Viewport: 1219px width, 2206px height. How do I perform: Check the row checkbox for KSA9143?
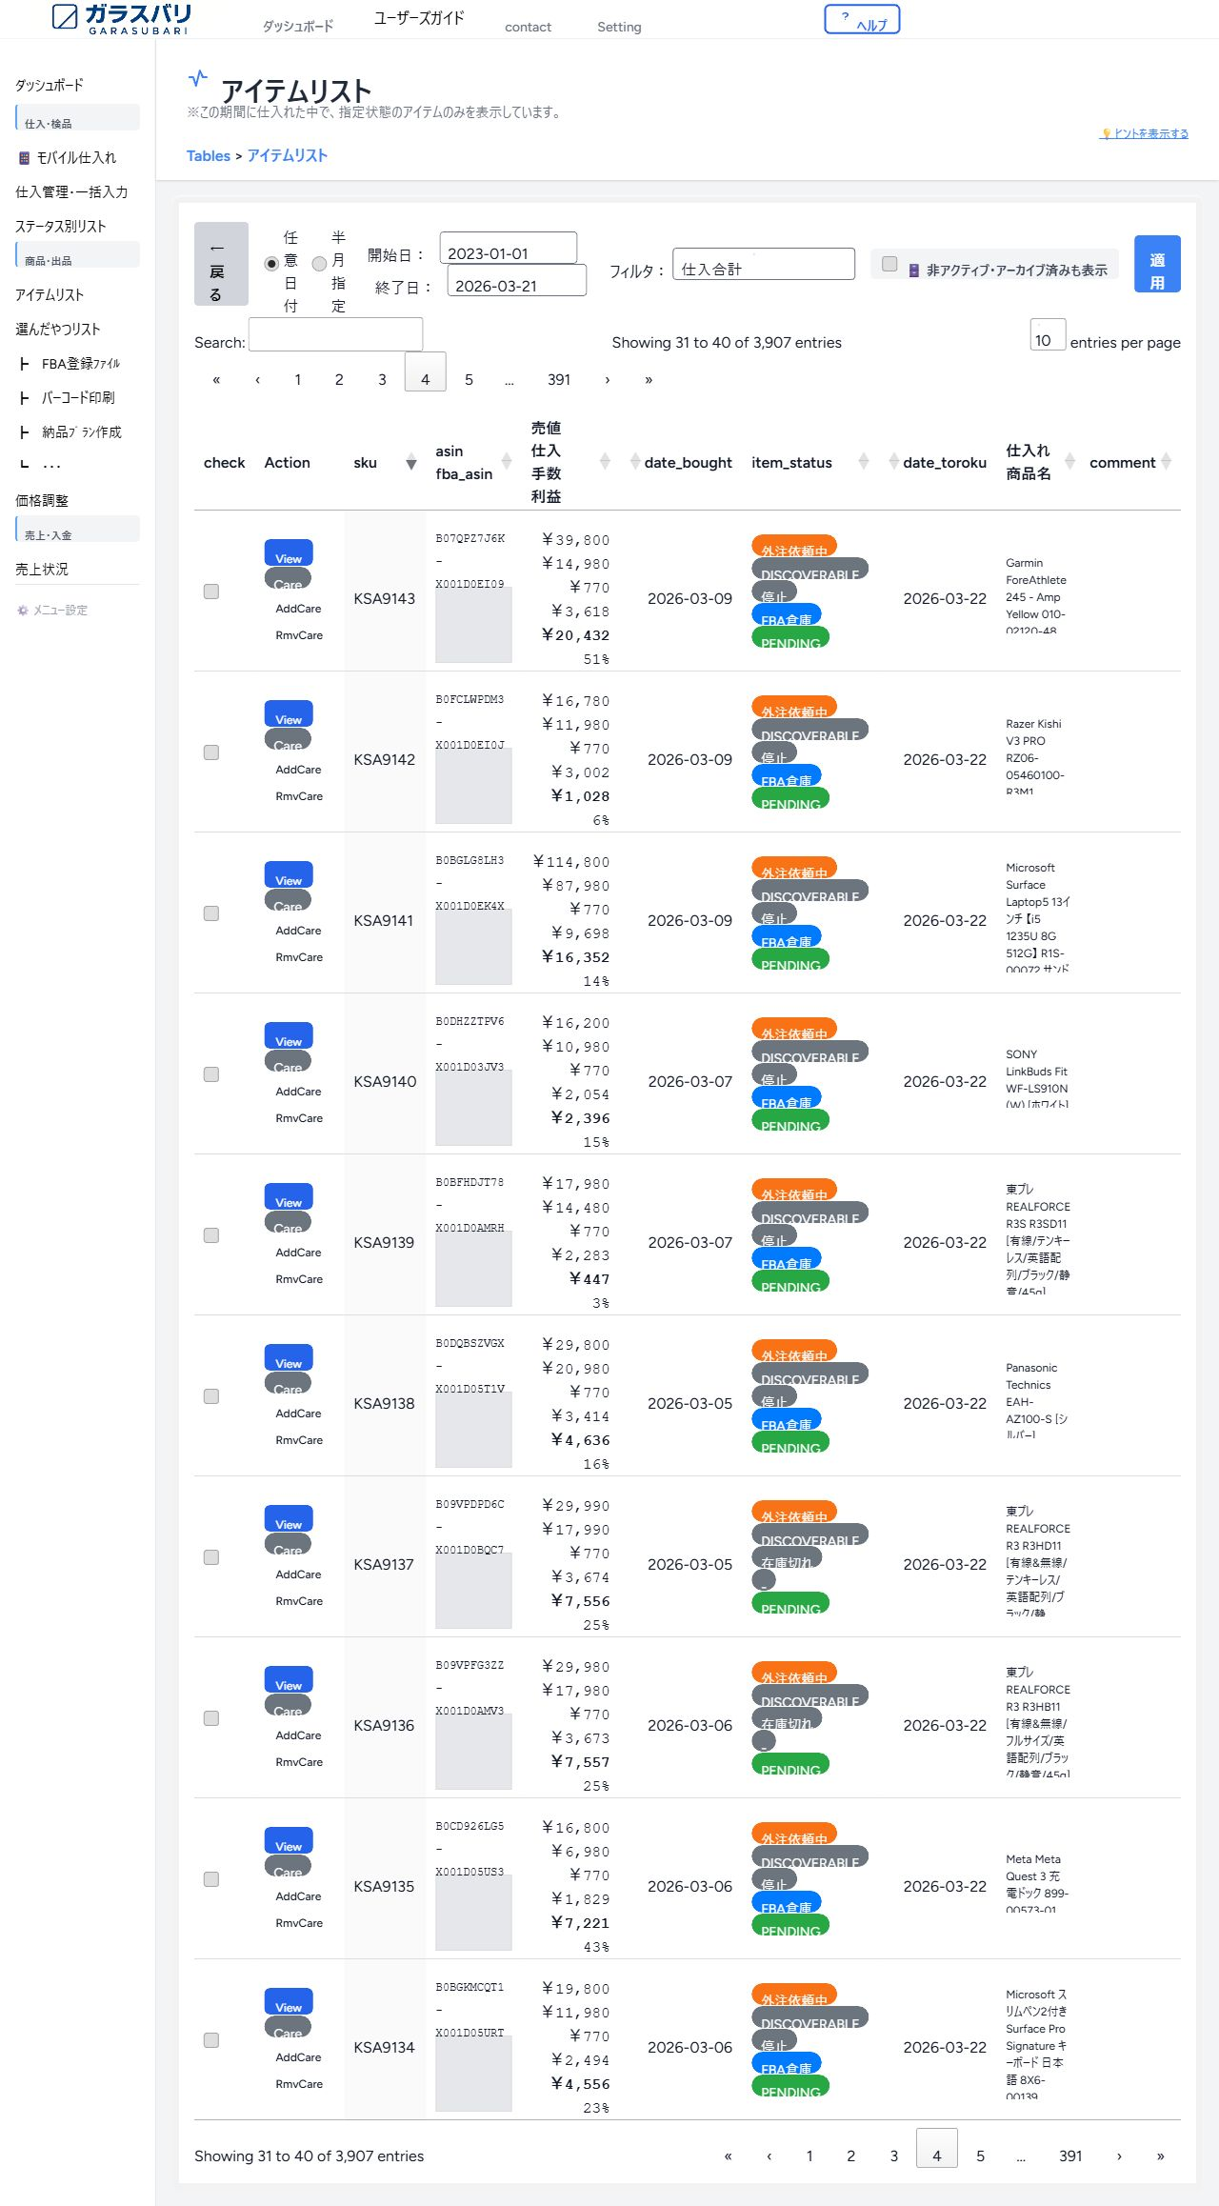(x=211, y=592)
